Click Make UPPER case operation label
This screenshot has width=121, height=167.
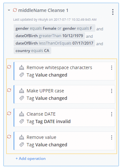pyautogui.click(x=45, y=91)
